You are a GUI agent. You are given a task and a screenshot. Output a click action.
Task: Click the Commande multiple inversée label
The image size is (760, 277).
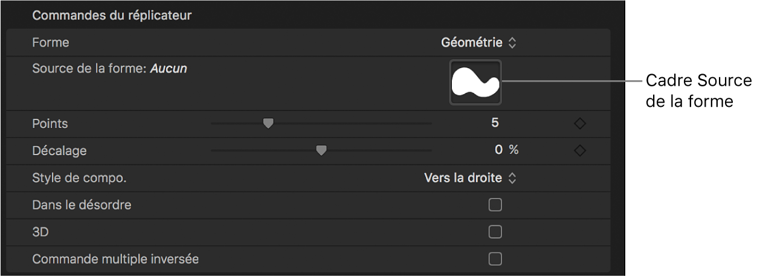(x=115, y=259)
